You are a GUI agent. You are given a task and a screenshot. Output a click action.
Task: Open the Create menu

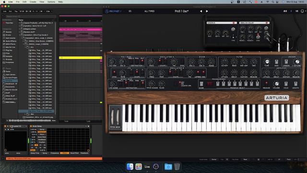point(33,2)
